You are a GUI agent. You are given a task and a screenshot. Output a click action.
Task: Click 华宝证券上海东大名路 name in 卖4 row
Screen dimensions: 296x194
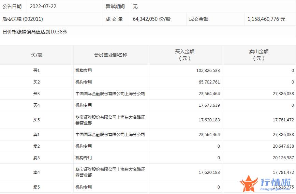click(110, 172)
